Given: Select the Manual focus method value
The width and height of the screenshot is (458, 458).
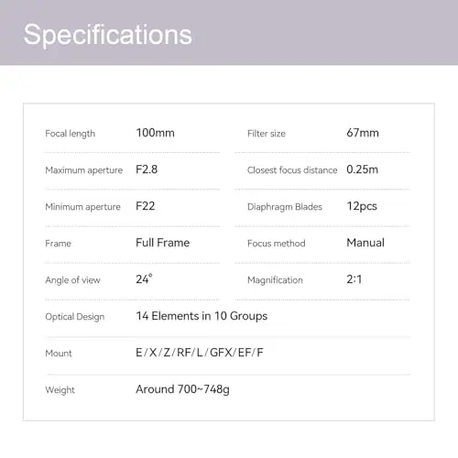Looking at the screenshot, I should (x=365, y=243).
